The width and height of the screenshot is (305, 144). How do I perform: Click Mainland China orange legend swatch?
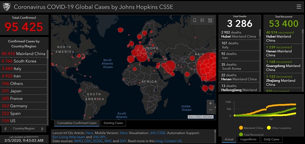pyautogui.click(x=241, y=128)
